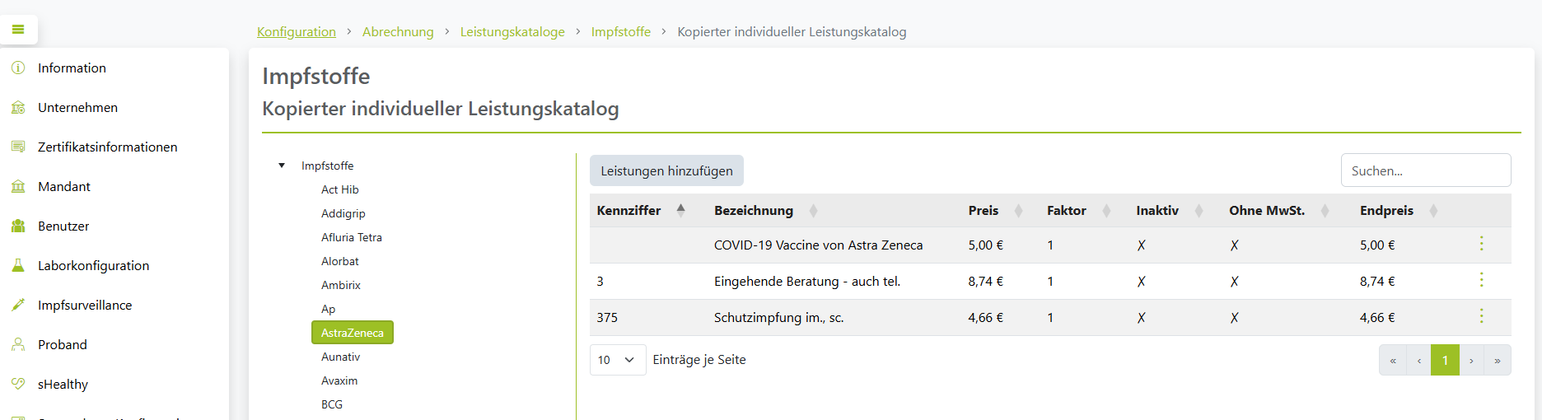Click the Zertifikatsinformationen sidebar icon
This screenshot has width=1542, height=420.
coord(18,147)
